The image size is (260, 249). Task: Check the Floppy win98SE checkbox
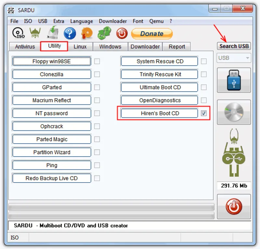97,61
